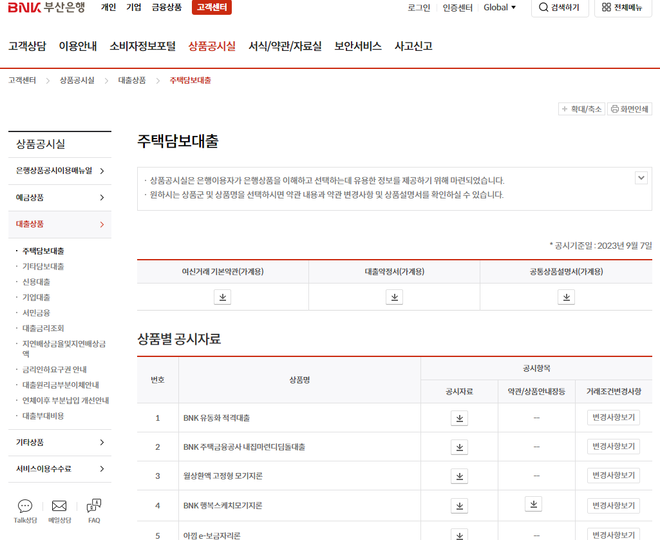
Task: Download 공시자료 for BNK 행복스케치모기지론
Action: (459, 505)
